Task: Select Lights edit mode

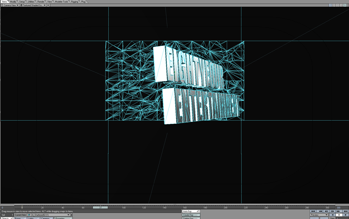Action: click(x=33, y=218)
